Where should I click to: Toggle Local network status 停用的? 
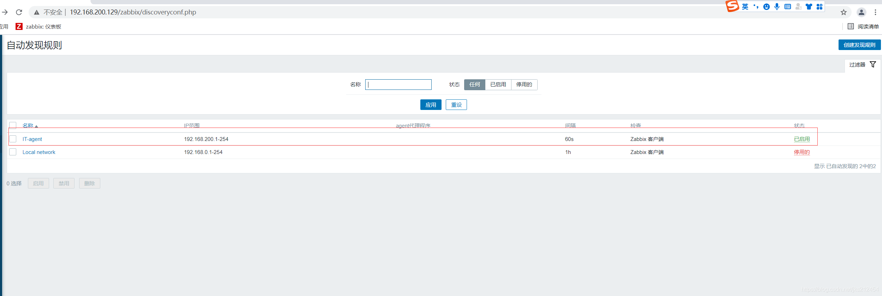(x=802, y=152)
